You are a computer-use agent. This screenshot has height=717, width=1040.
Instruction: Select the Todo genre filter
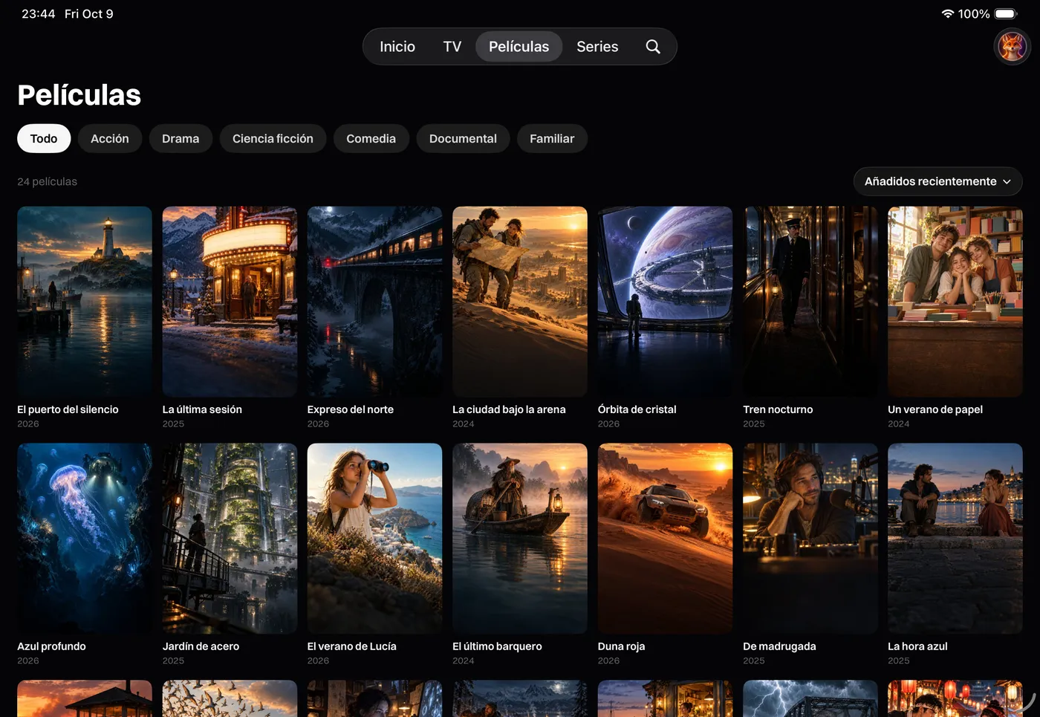(44, 139)
